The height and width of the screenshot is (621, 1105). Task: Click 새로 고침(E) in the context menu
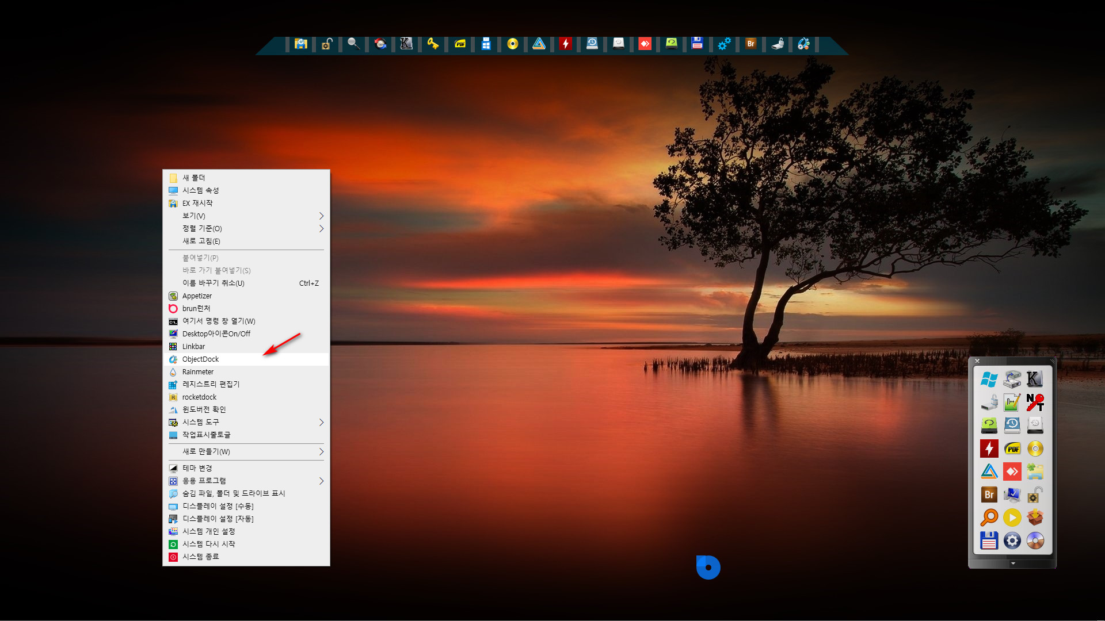246,241
